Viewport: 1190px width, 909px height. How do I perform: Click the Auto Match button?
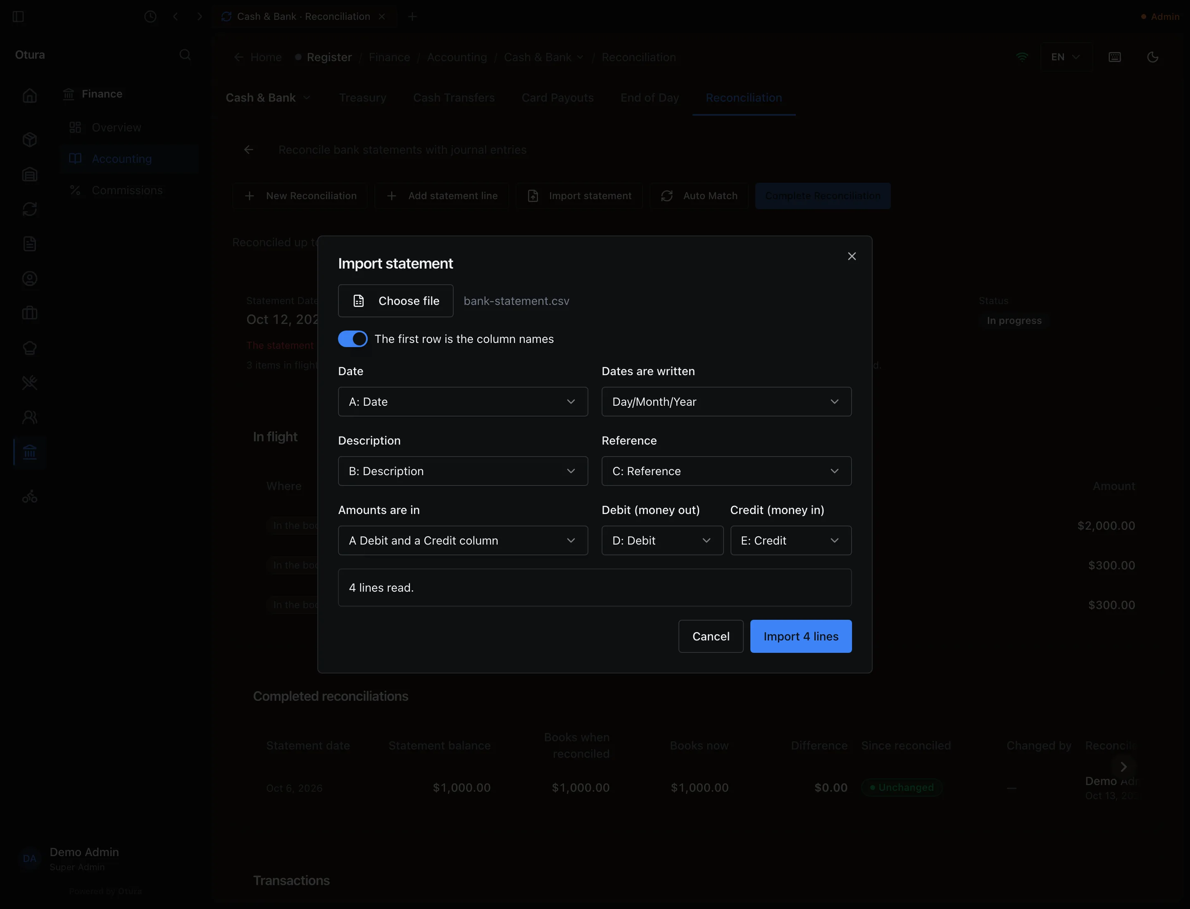click(x=699, y=196)
